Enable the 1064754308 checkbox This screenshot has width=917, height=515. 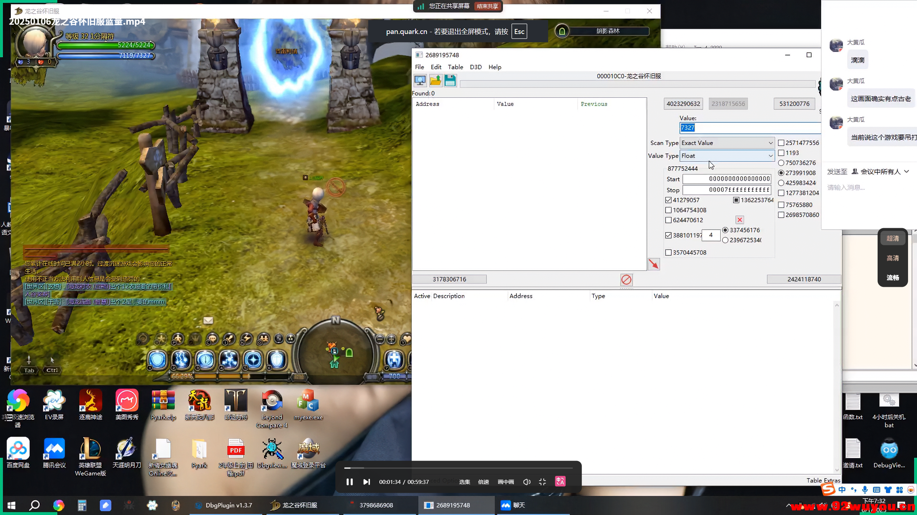tap(668, 210)
